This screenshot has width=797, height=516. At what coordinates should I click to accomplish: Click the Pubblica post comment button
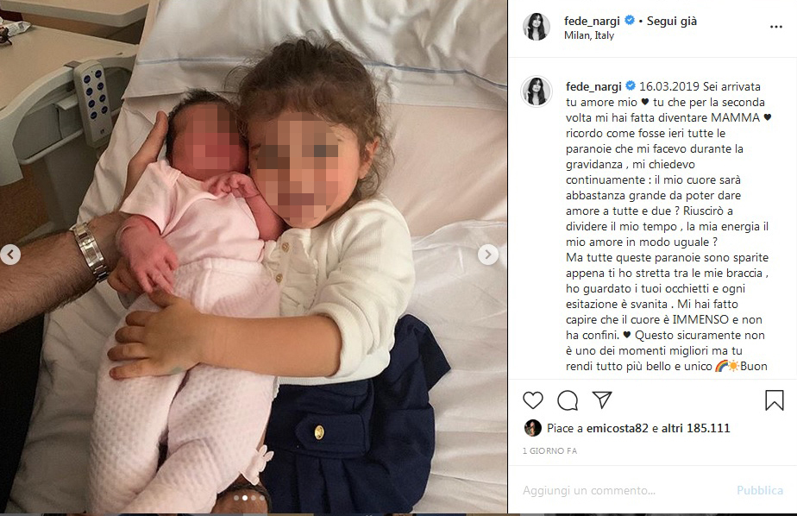click(x=760, y=491)
